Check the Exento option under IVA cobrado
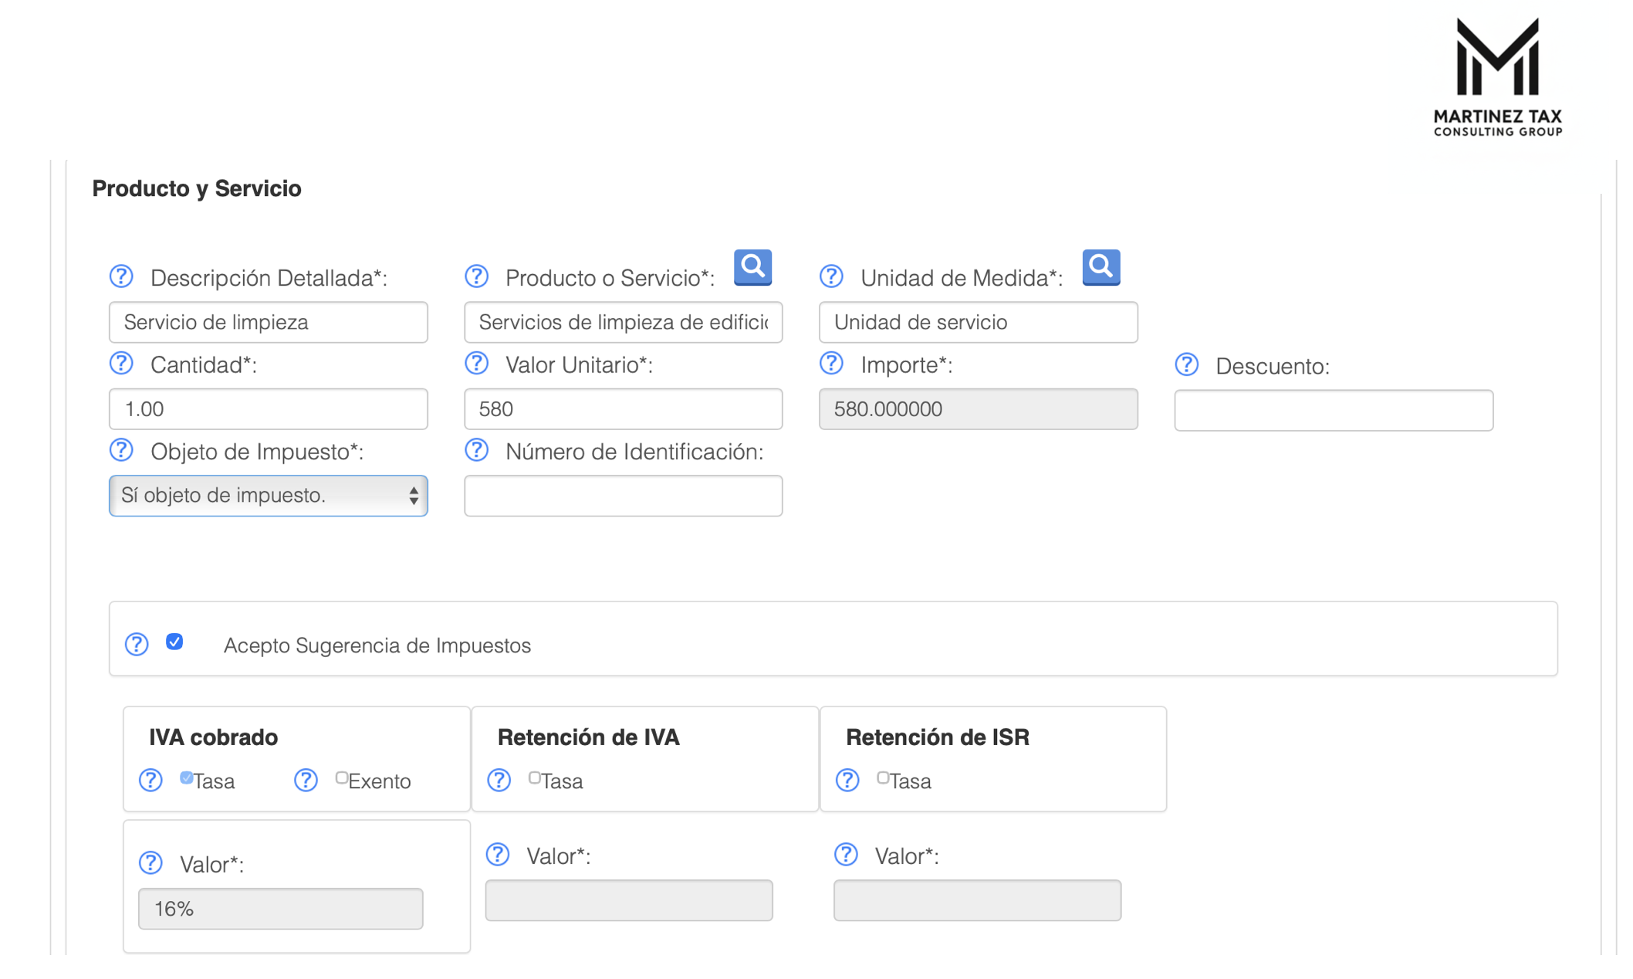Image resolution: width=1633 pixels, height=979 pixels. 341,777
